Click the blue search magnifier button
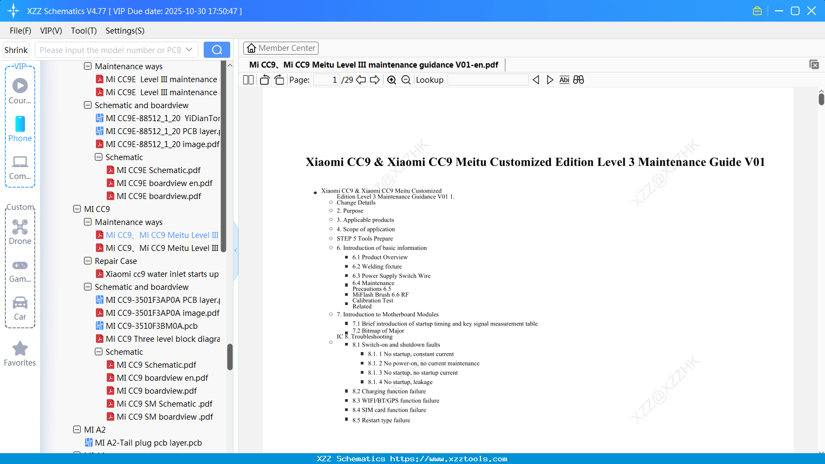The image size is (825, 464). pos(217,49)
